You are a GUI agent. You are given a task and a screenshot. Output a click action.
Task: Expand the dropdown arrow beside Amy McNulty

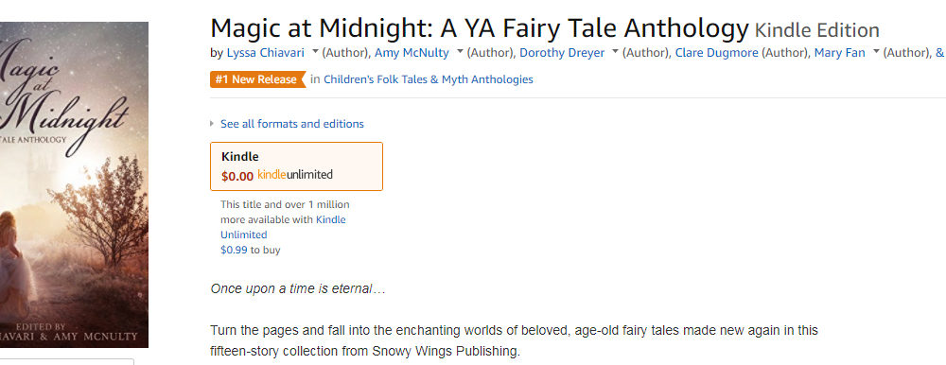click(460, 52)
